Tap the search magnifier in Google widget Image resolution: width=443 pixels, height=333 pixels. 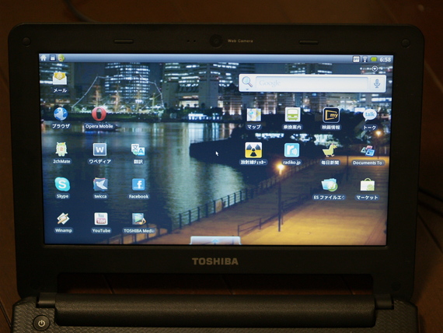point(247,82)
